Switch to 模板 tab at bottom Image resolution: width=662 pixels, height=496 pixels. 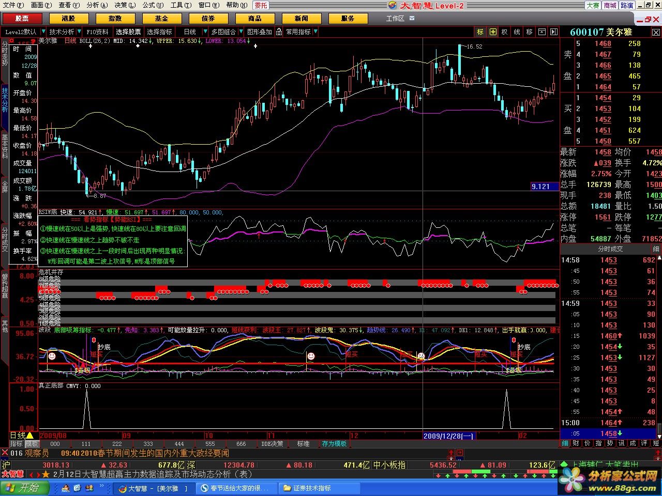point(32,444)
